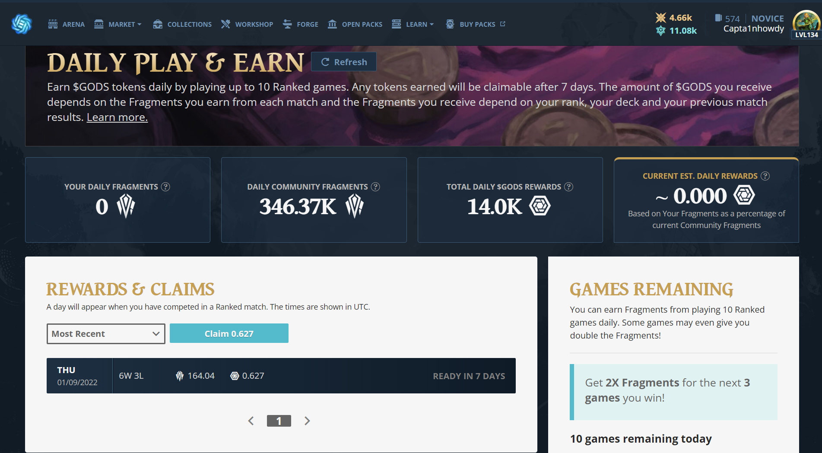This screenshot has width=822, height=453.
Task: Expand the Market dropdown menu
Action: [118, 24]
